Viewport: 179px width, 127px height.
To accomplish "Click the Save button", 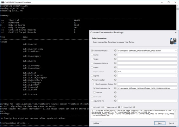I will coord(160,123).
